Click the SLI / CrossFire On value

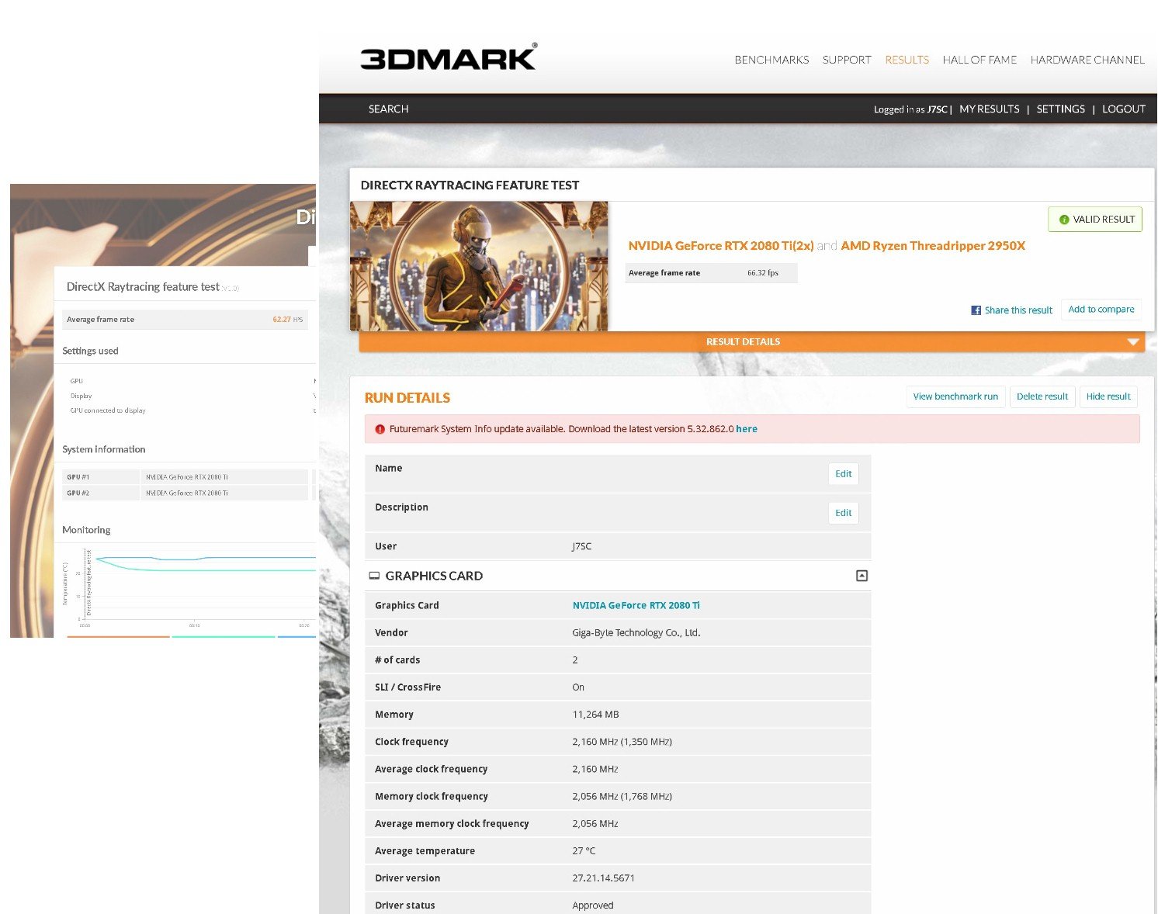pyautogui.click(x=578, y=687)
